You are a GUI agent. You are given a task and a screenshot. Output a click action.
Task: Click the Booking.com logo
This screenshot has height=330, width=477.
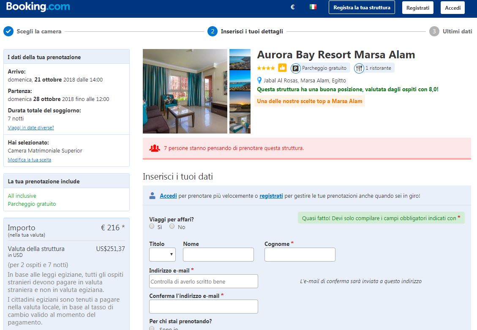38,7
